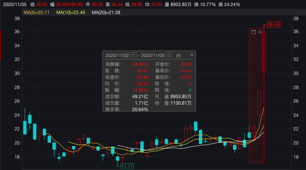Image resolution: width=306 pixels, height=170 pixels.
Task: Click the tall red candle on 2020/11/05
Action: pyautogui.click(x=264, y=52)
